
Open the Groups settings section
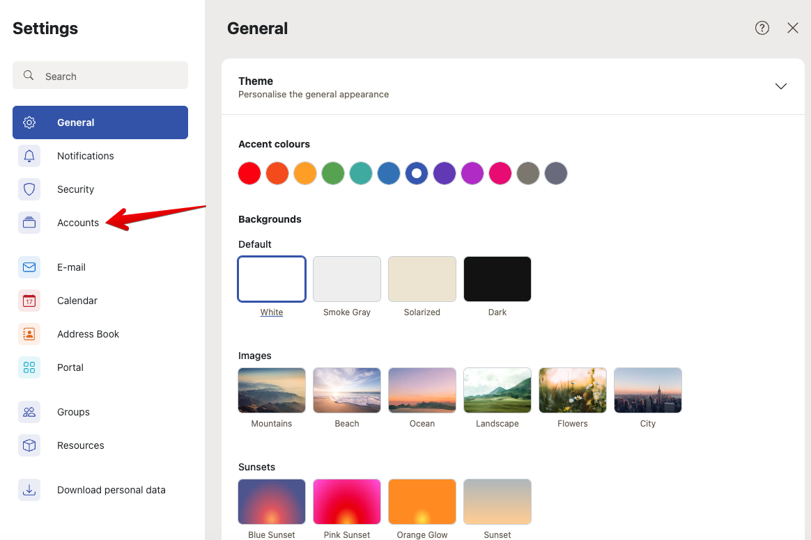(x=73, y=412)
